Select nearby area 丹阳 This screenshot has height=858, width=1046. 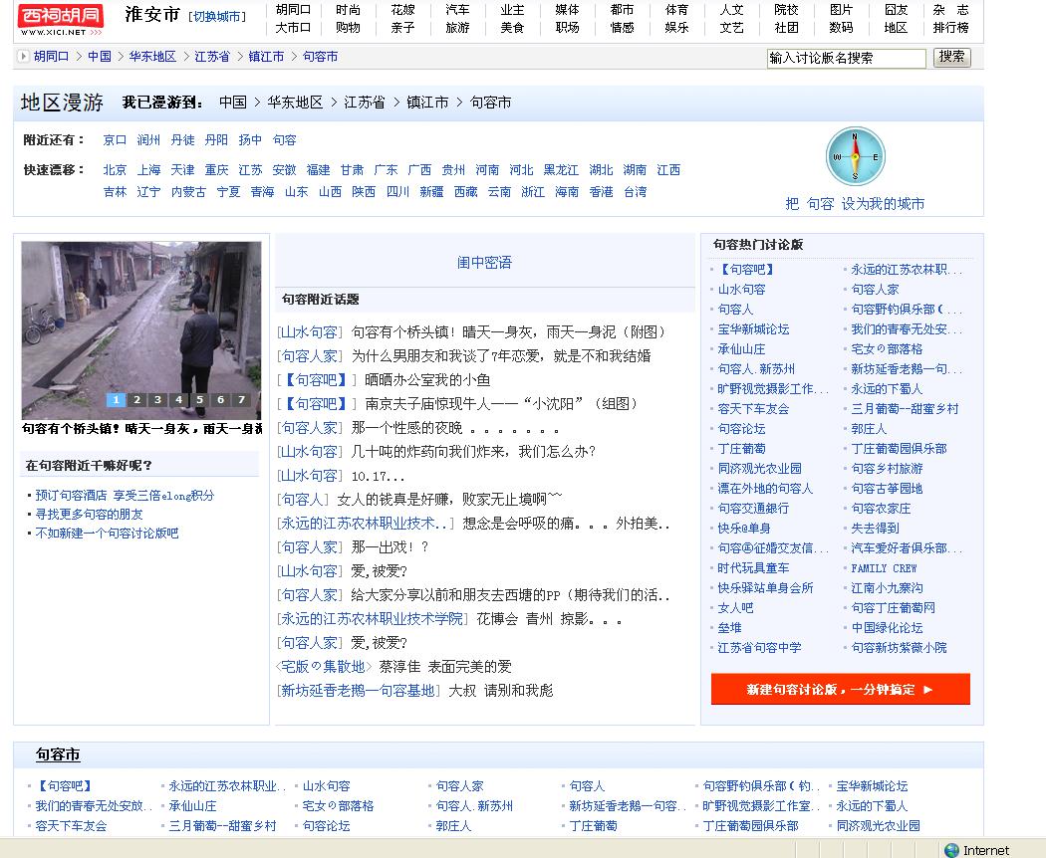tap(216, 140)
